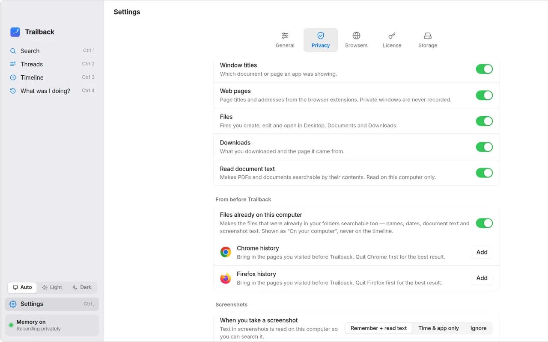This screenshot has height=342, width=548.
Task: Add Chrome history
Action: pyautogui.click(x=482, y=252)
